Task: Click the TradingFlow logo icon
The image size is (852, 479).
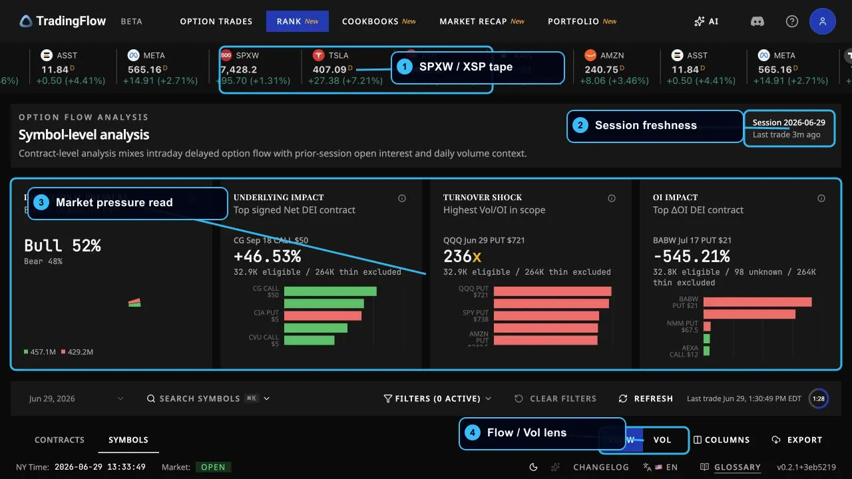Action: pyautogui.click(x=26, y=21)
